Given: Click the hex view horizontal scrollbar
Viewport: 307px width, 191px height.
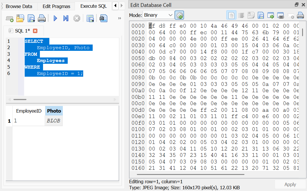Looking at the screenshot, I should pyautogui.click(x=190, y=174).
